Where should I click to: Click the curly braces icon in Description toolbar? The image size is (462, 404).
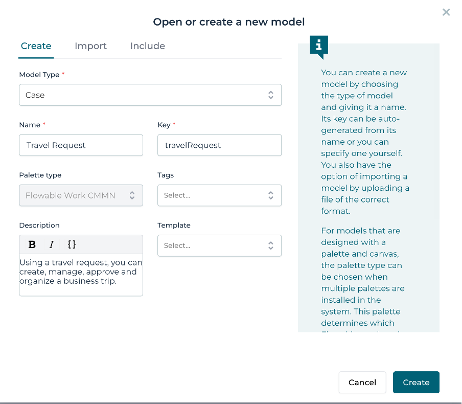72,244
